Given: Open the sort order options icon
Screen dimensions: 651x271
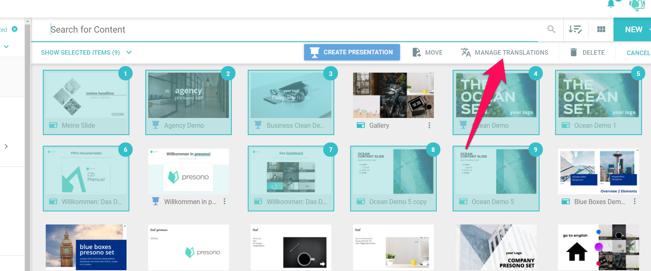Looking at the screenshot, I should pyautogui.click(x=575, y=29).
